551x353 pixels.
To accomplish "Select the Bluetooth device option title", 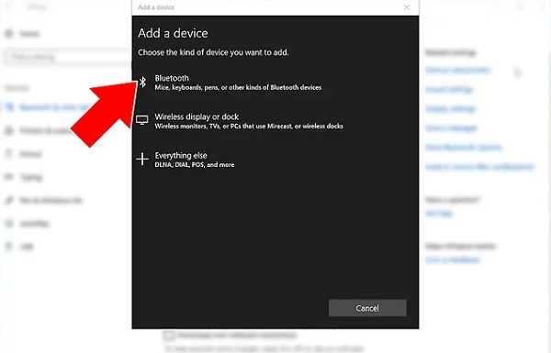I will 172,78.
